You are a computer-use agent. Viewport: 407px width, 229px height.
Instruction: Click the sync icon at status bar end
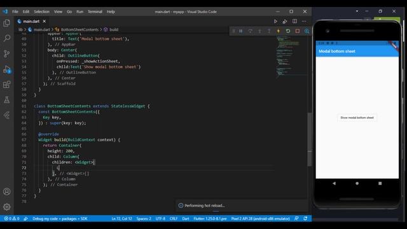(x=305, y=219)
